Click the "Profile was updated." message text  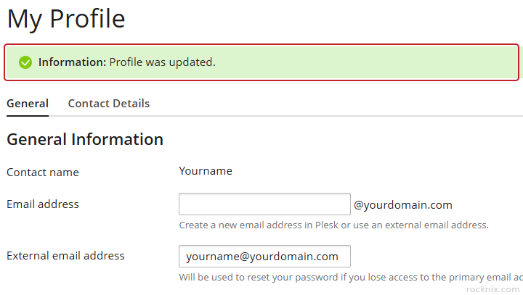(163, 62)
